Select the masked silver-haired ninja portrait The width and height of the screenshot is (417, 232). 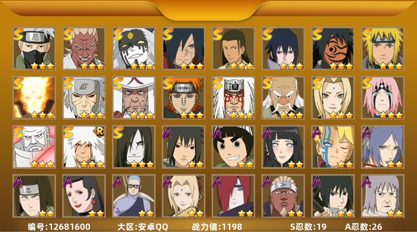click(34, 49)
